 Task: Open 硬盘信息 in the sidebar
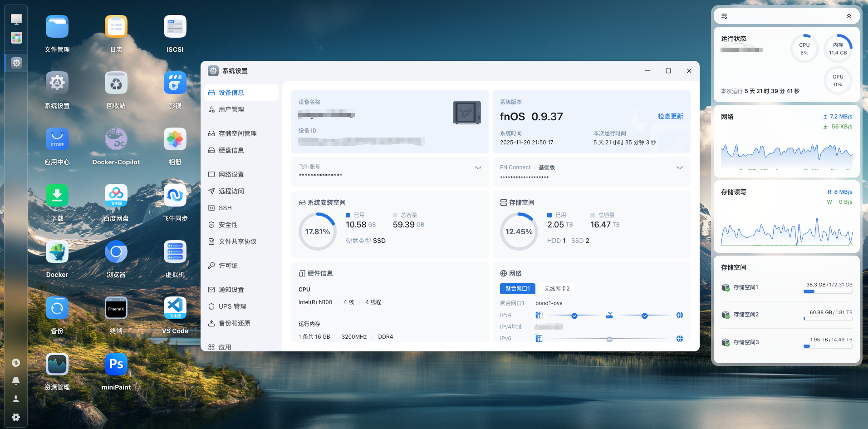point(241,150)
